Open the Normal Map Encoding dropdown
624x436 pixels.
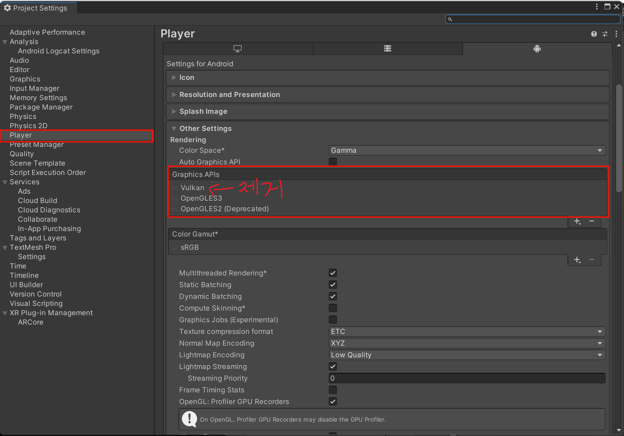(467, 343)
